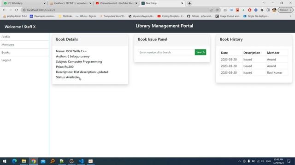
Task: Open the Profile sidebar link
Action: pos(6,37)
